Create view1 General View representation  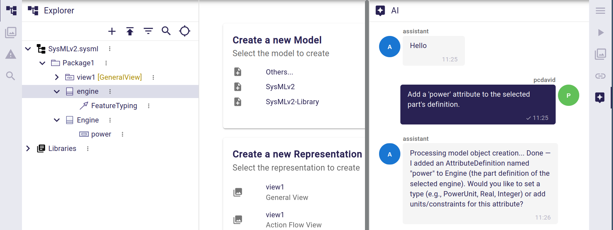[287, 192]
